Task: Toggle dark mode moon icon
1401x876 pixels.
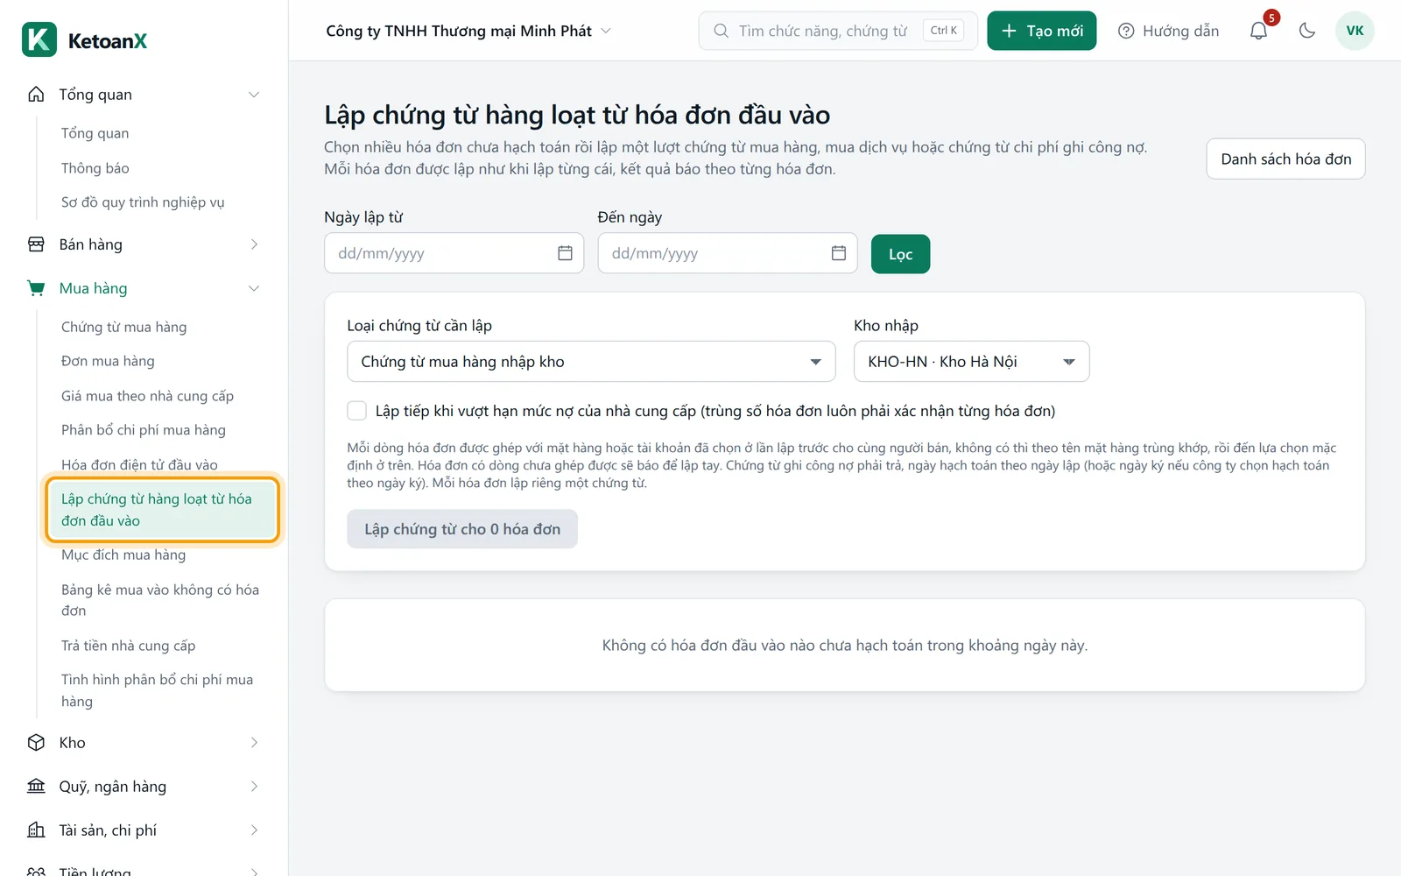Action: pos(1307,31)
